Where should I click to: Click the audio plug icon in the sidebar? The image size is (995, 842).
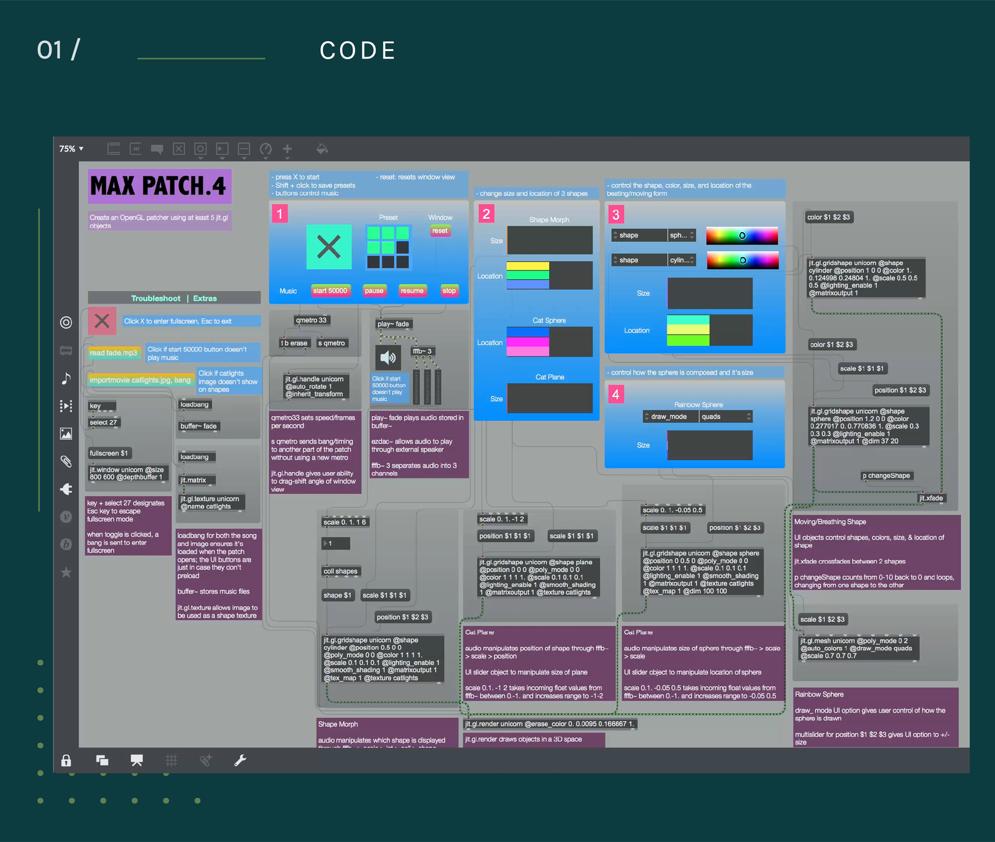pos(66,489)
